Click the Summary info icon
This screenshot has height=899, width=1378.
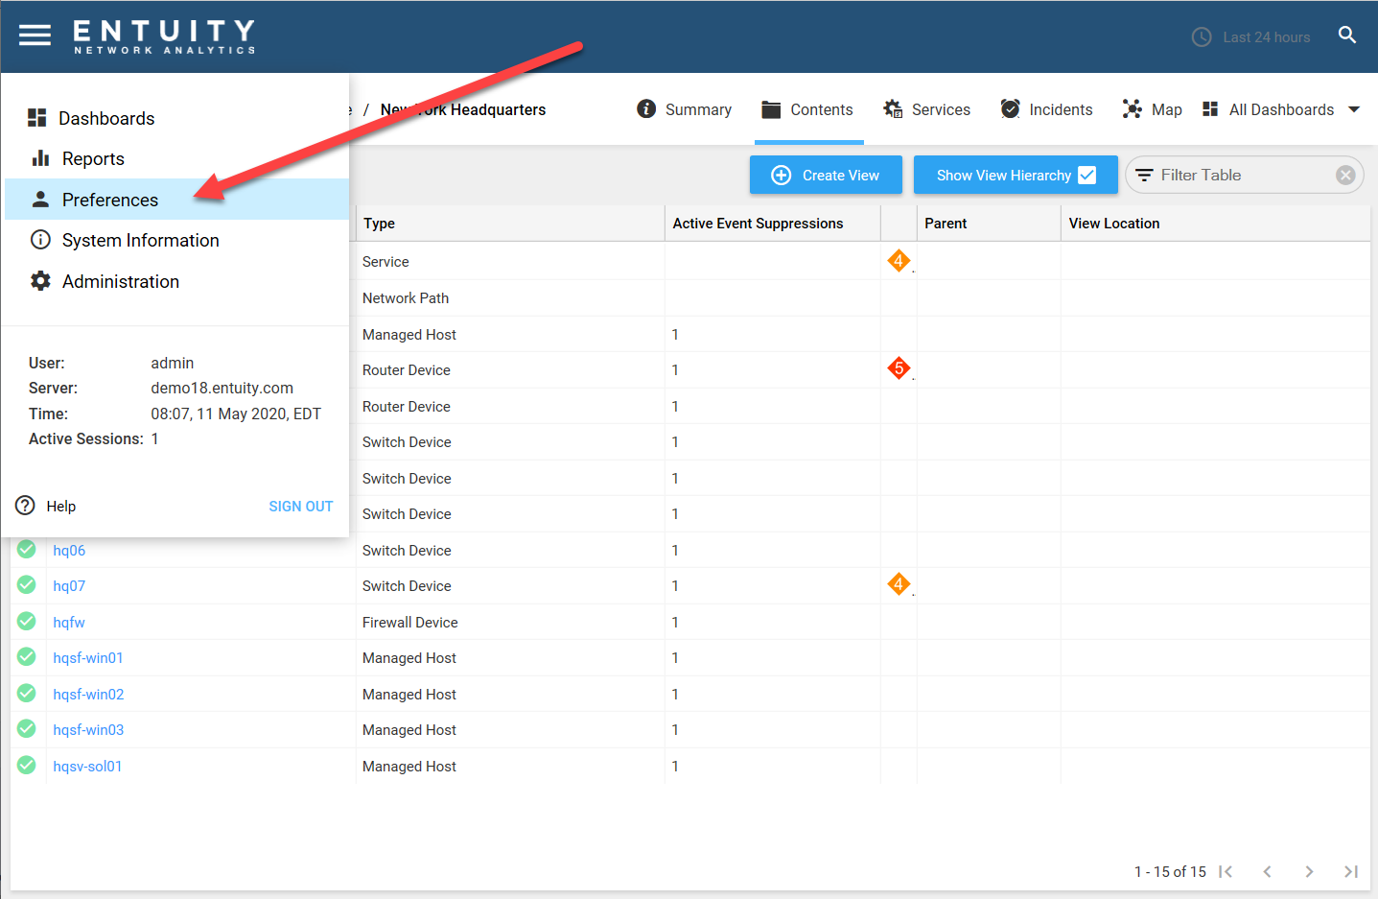point(646,109)
